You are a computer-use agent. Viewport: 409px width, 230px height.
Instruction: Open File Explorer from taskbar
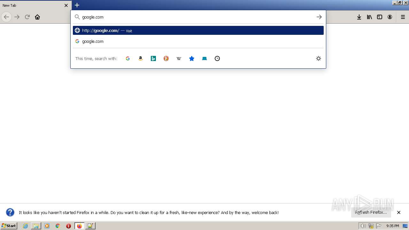36,226
